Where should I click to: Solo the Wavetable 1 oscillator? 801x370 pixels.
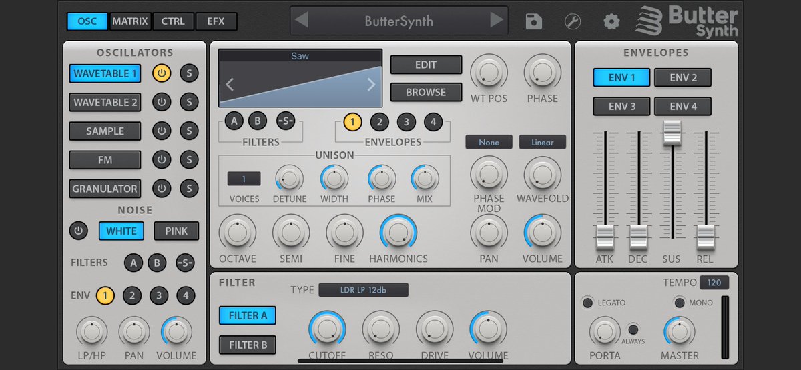click(189, 73)
